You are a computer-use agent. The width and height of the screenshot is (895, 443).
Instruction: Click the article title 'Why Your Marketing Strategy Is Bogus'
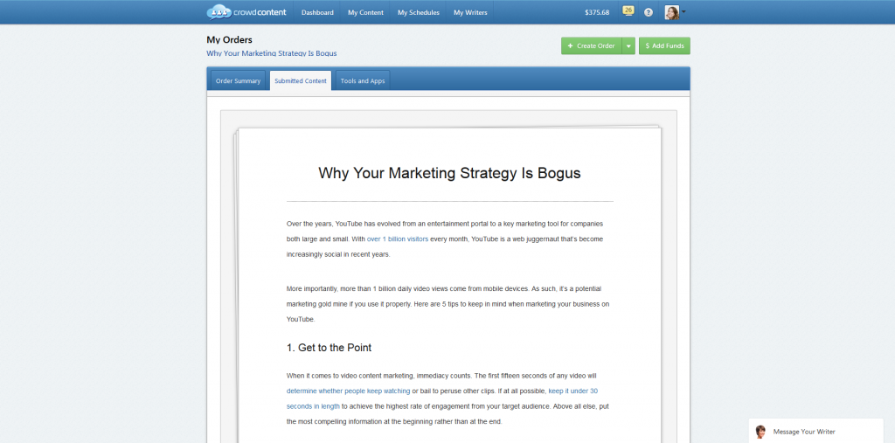pyautogui.click(x=449, y=173)
